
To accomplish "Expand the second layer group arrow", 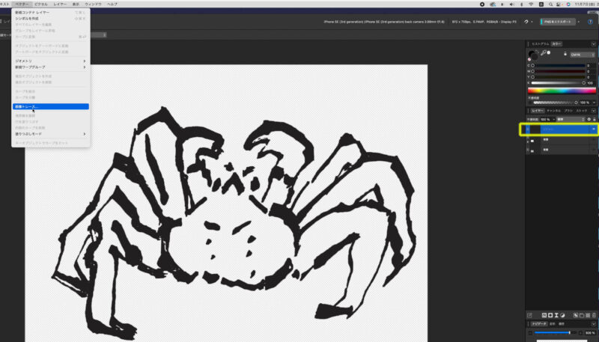I will (x=528, y=141).
